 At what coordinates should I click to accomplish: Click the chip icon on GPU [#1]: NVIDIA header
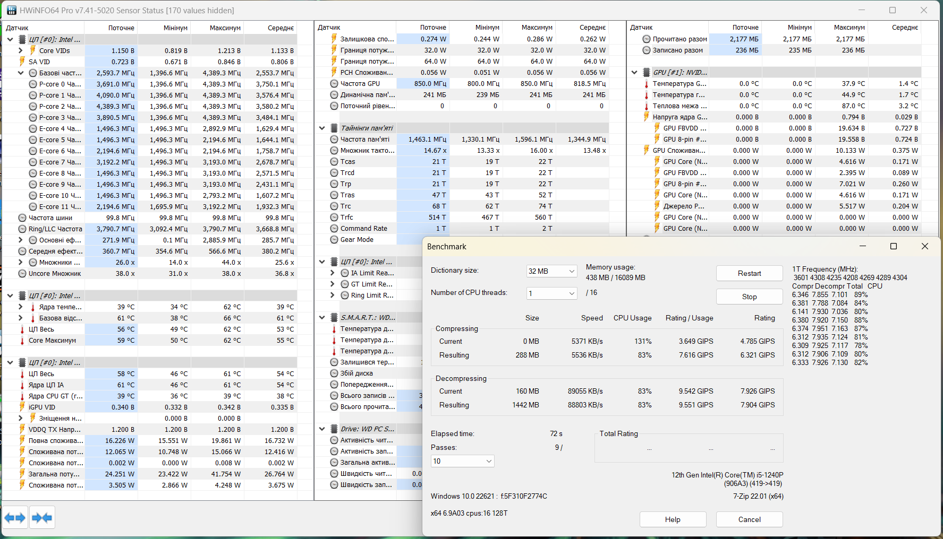pos(647,72)
